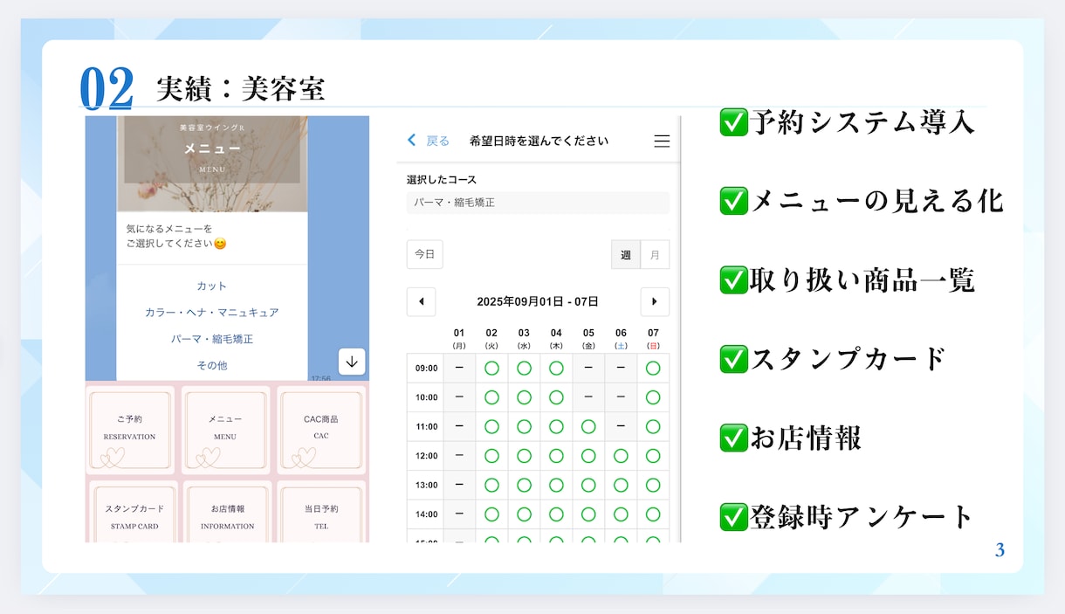Screen dimensions: 1065x614
Task: Select the 12:00 slot on 04 (木)
Action: pos(556,456)
